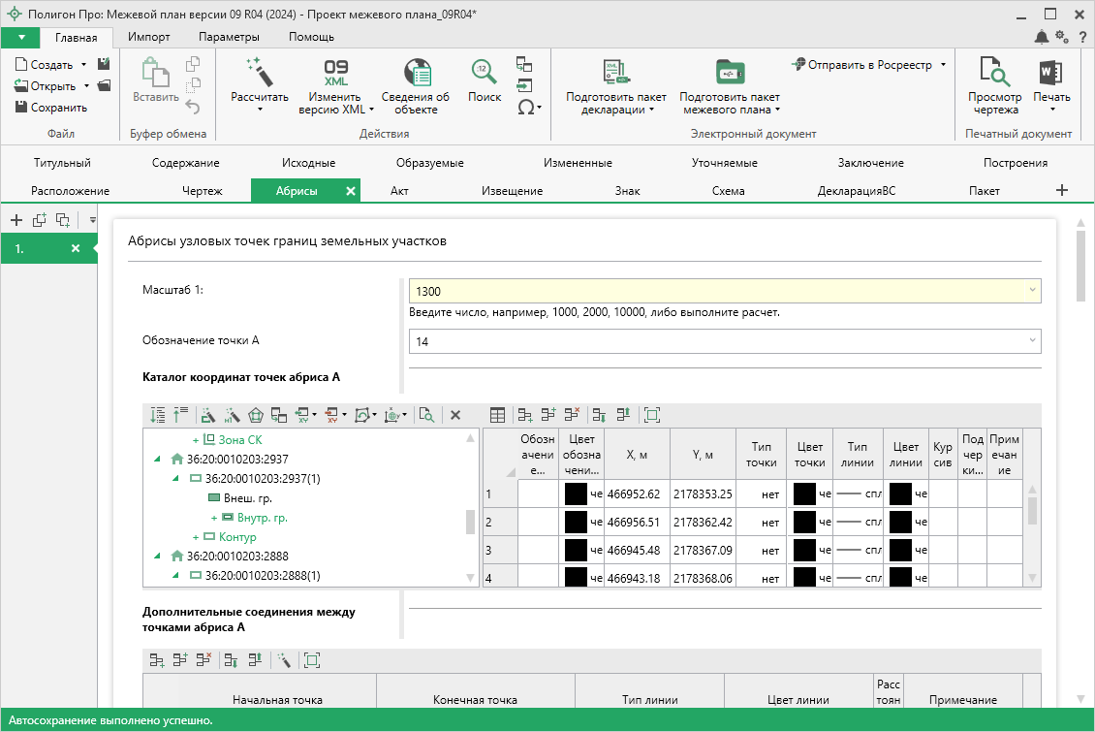Open the Обозначение точки А dropdown
This screenshot has width=1095, height=732.
coord(1032,341)
